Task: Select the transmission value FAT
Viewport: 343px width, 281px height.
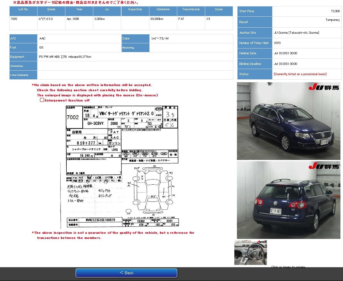Action: pyautogui.click(x=181, y=19)
